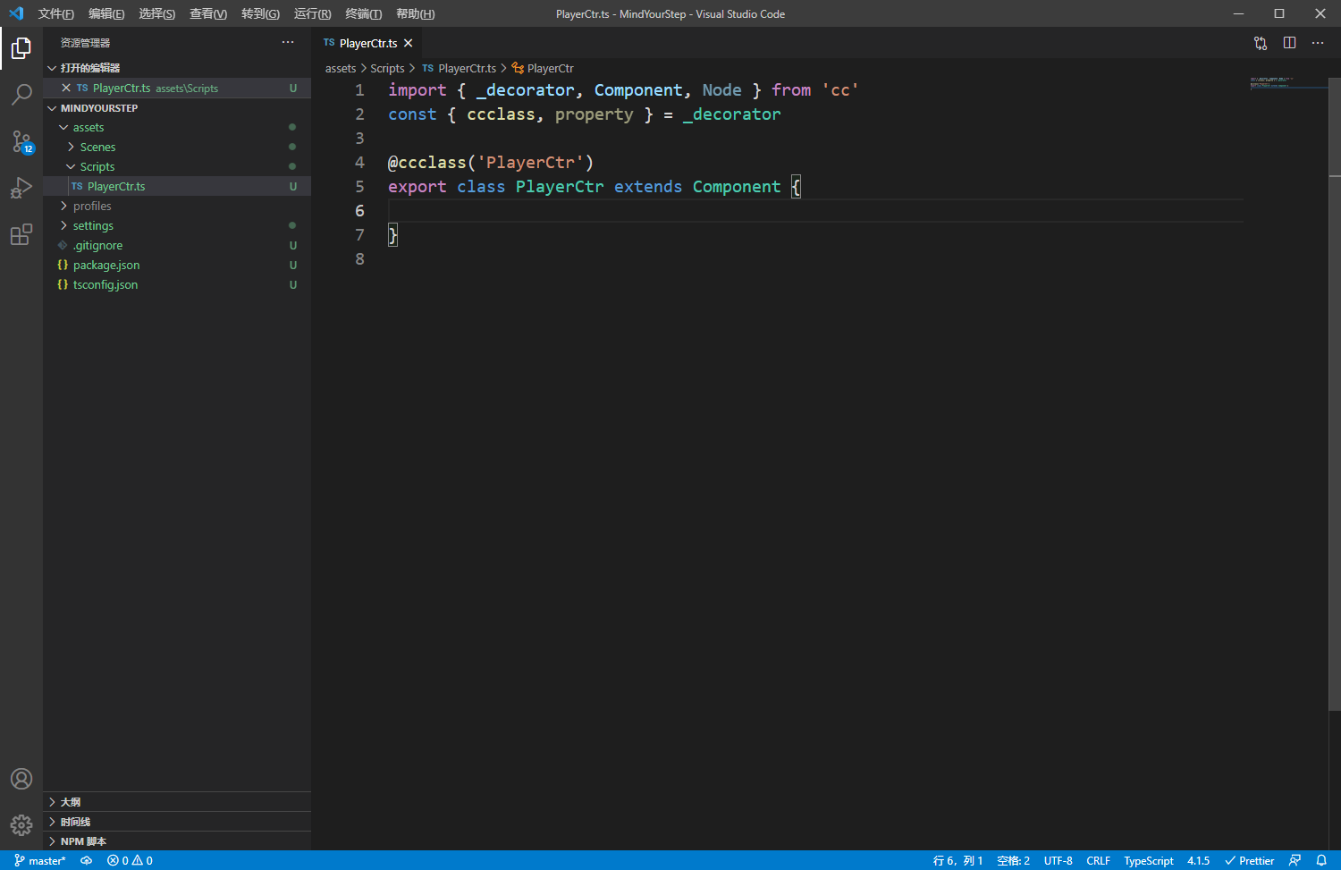Change file encoding UTF-8
This screenshot has width=1341, height=870.
pyautogui.click(x=1058, y=860)
